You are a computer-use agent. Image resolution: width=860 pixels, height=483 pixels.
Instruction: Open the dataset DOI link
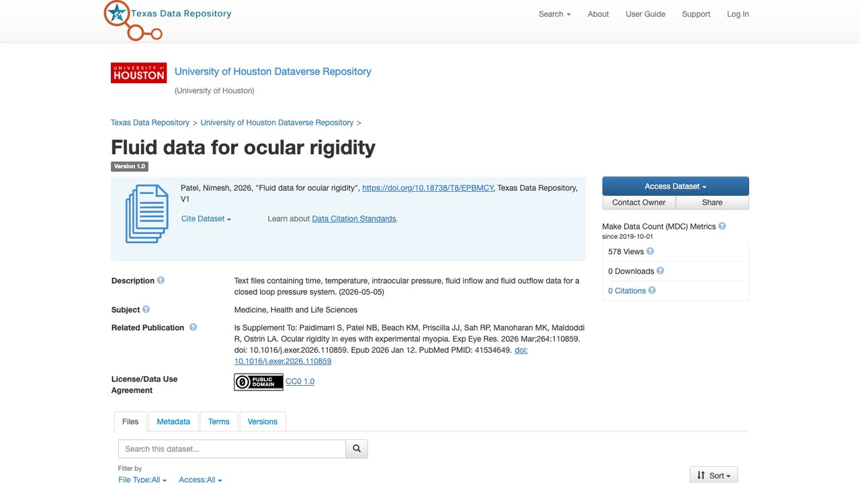click(x=428, y=188)
